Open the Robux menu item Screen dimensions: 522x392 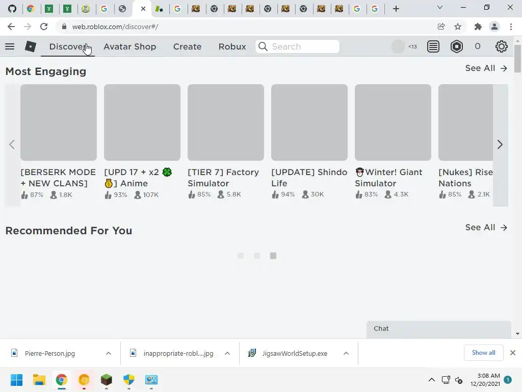tap(232, 46)
